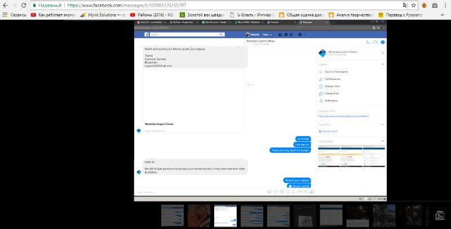
Task: Reload the page with the refresh icon
Action: tap(24, 5)
